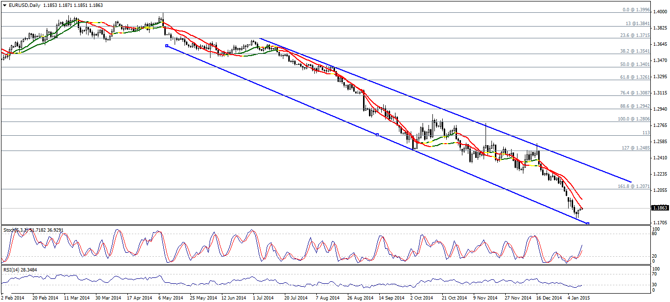Select the channel's bottom-right square anchor handle
This screenshot has width=670, height=302.
click(x=588, y=224)
